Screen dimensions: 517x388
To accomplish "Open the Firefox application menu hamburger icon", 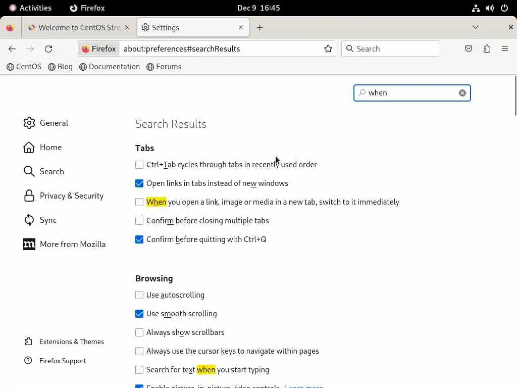I will [504, 49].
